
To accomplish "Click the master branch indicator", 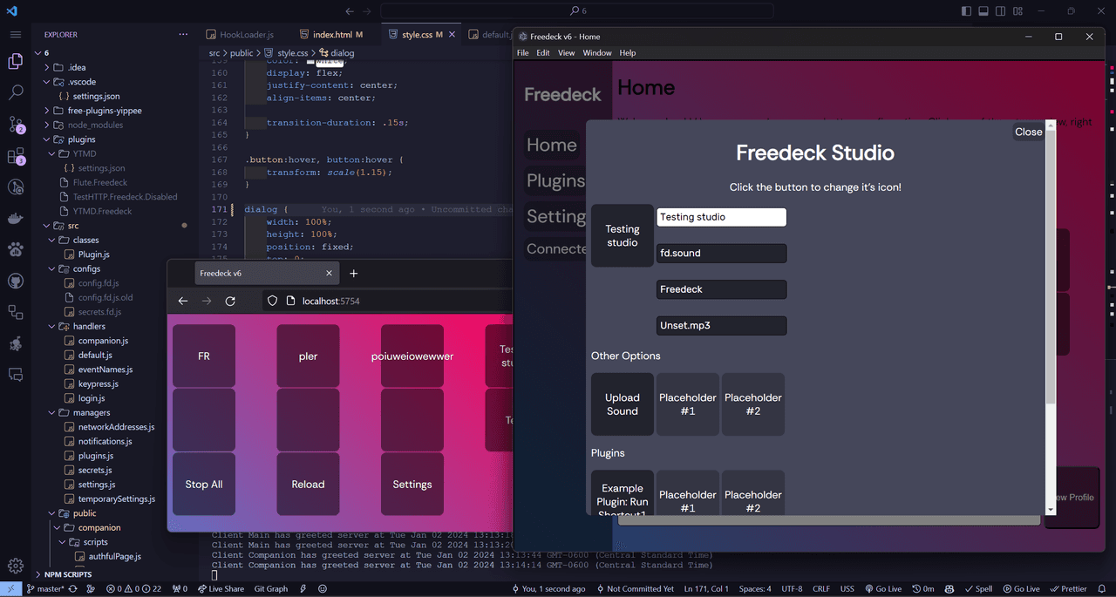I will click(44, 589).
